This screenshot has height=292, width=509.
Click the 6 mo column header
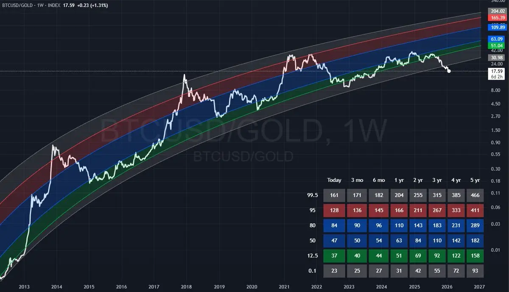click(378, 180)
